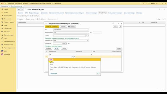The image size is (167, 94).
Task: Open the favorites star in title bar
Action: point(146,3)
